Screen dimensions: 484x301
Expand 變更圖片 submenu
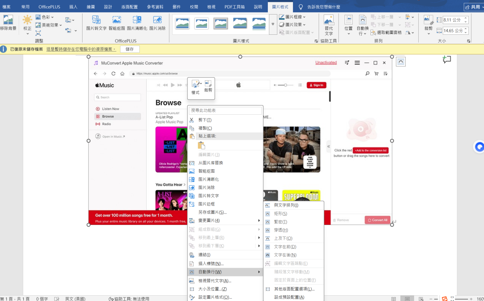(x=225, y=220)
